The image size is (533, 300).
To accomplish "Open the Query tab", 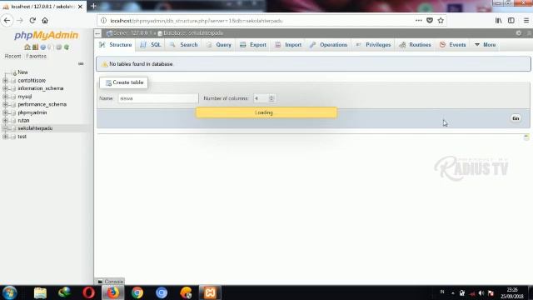I will click(x=218, y=44).
